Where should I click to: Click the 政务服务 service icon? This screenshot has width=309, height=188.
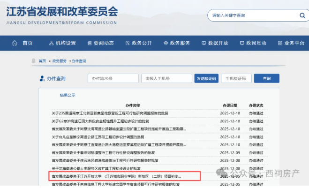click(x=165, y=43)
